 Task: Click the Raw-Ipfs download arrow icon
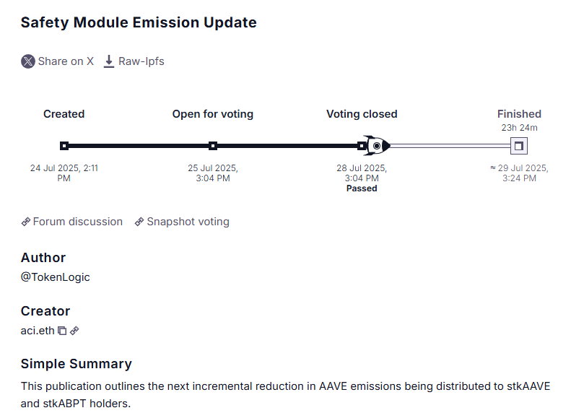[108, 61]
